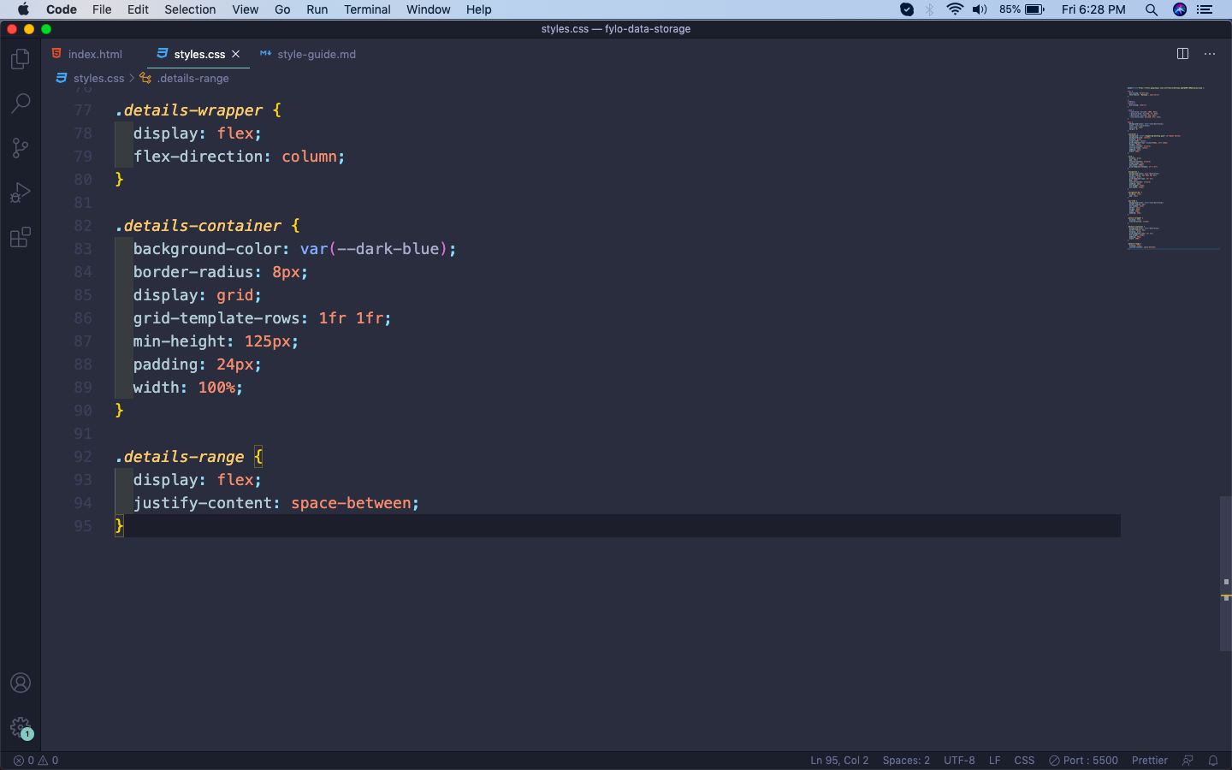Screen dimensions: 1232x770
Task: Open Siri from menu bar
Action: coord(1180,9)
